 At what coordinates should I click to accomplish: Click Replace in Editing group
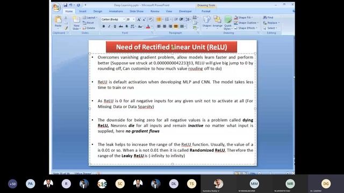271,23
